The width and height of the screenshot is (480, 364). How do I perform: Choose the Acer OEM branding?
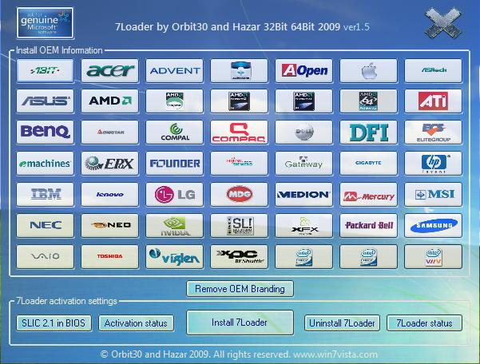coord(110,71)
